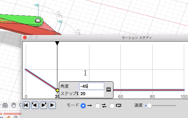
Task: Select the Pan hand tool
Action: click(13, 105)
